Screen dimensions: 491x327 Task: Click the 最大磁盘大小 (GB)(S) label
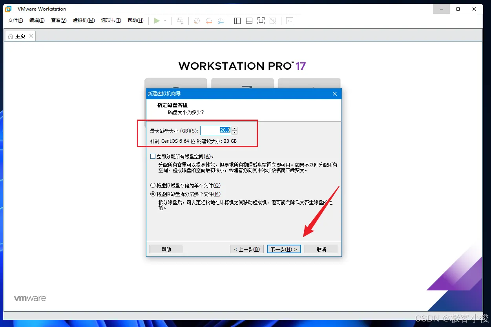pos(174,131)
